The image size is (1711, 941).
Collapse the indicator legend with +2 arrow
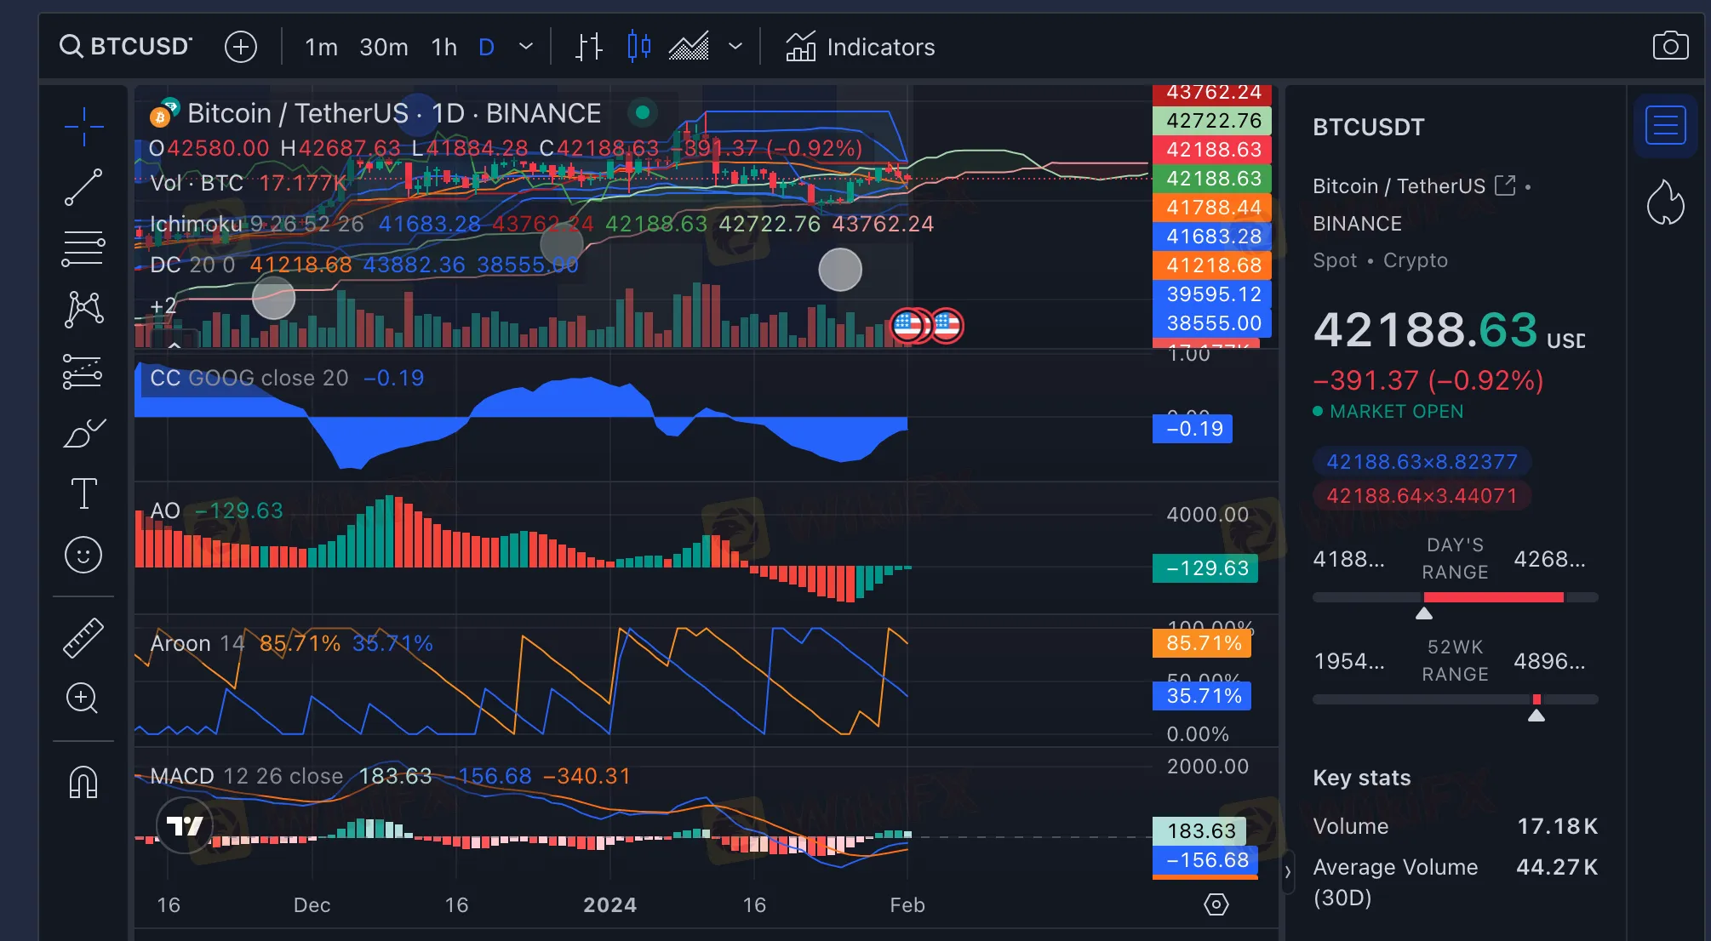(x=175, y=344)
